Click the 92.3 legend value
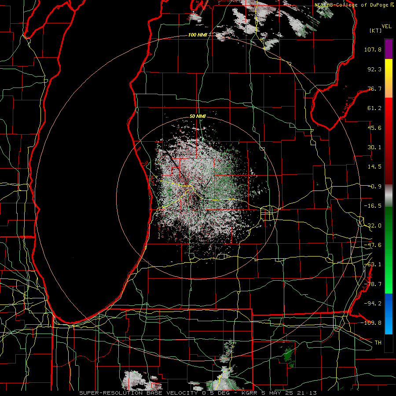The height and width of the screenshot is (396, 396). [374, 69]
